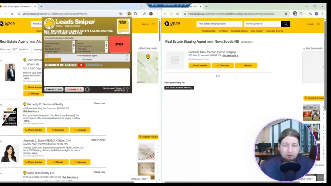Image resolution: width=331 pixels, height=186 pixels.
Task: Open Amanda L. Bonini RE/MAX River City listing
Action: tap(47, 141)
